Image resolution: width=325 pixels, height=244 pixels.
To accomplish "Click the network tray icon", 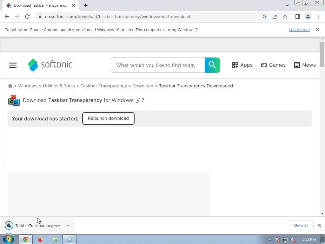I will tap(285, 240).
